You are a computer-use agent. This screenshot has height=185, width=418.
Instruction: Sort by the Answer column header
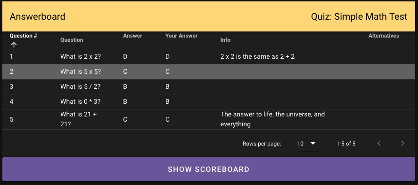132,36
